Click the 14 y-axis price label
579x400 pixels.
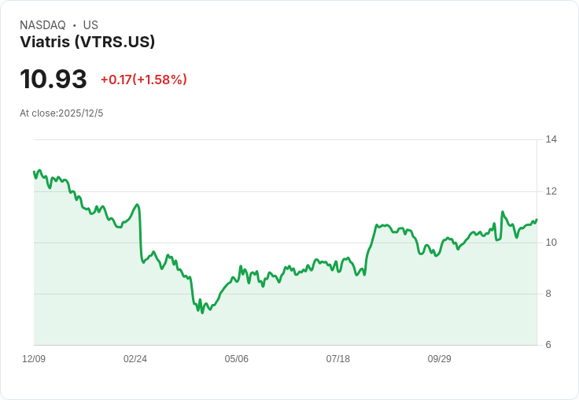click(551, 139)
